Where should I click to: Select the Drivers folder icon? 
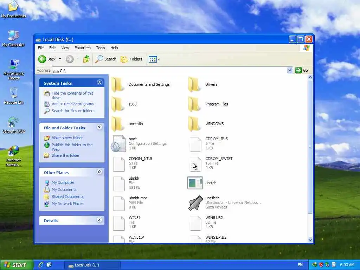(194, 84)
